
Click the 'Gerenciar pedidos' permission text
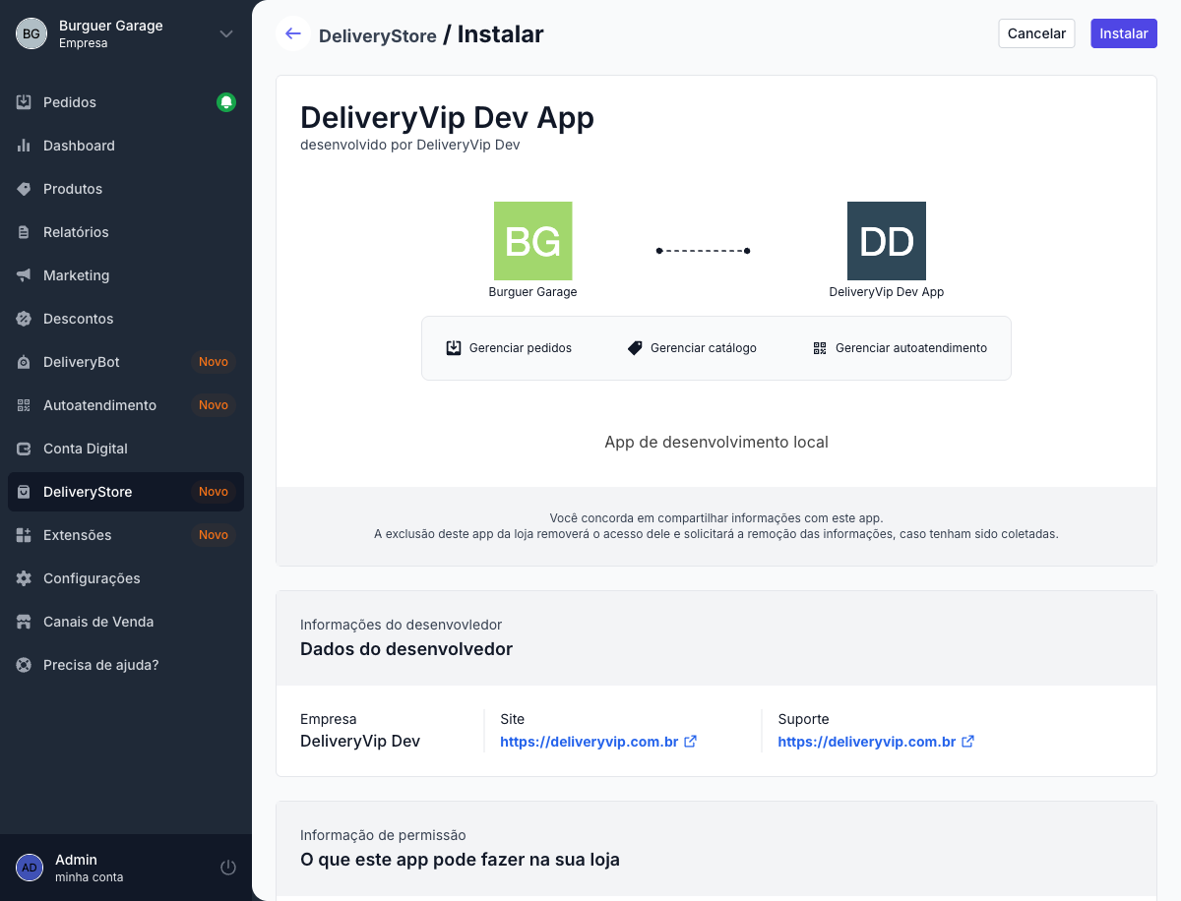pos(521,348)
